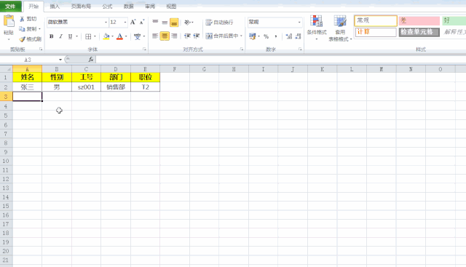Open the Number dialog launcher
Screen dimensions: 466x267
click(x=300, y=49)
